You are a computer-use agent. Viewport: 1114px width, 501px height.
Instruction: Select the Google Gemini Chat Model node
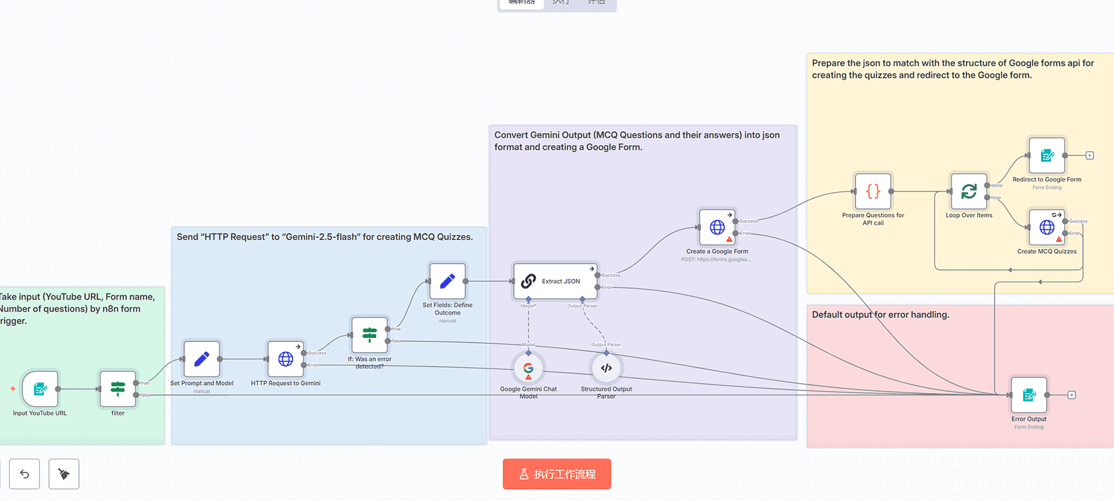coord(528,368)
